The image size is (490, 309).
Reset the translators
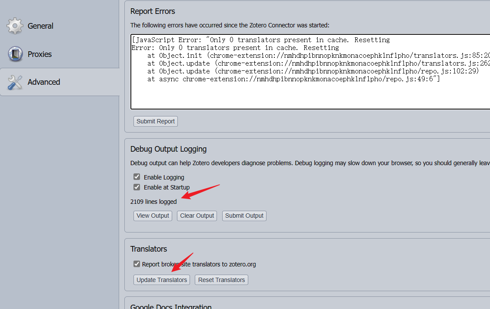click(x=222, y=279)
